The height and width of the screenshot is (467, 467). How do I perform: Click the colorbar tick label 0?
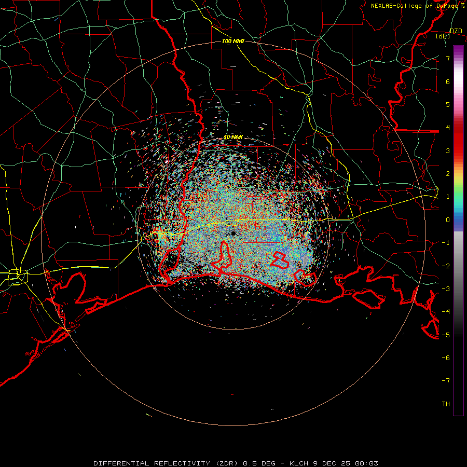(448, 220)
